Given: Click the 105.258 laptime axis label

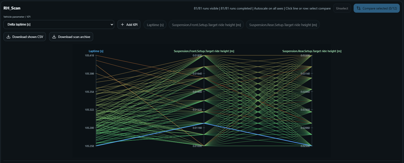Looking at the screenshot, I should coord(89,146).
